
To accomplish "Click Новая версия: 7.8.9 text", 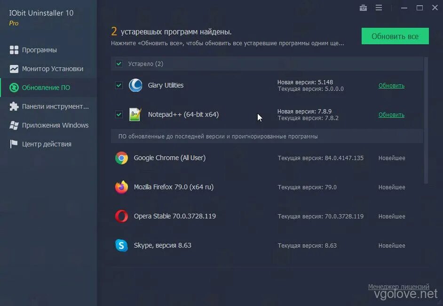I will coord(304,111).
